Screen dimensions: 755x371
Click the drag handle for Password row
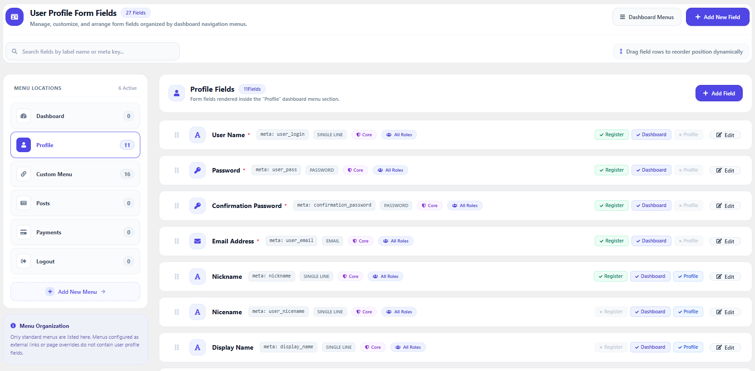(177, 170)
